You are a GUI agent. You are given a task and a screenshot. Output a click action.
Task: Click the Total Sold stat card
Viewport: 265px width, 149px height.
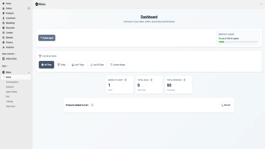tap(149, 85)
